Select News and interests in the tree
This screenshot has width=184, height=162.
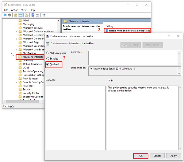[x=33, y=57]
